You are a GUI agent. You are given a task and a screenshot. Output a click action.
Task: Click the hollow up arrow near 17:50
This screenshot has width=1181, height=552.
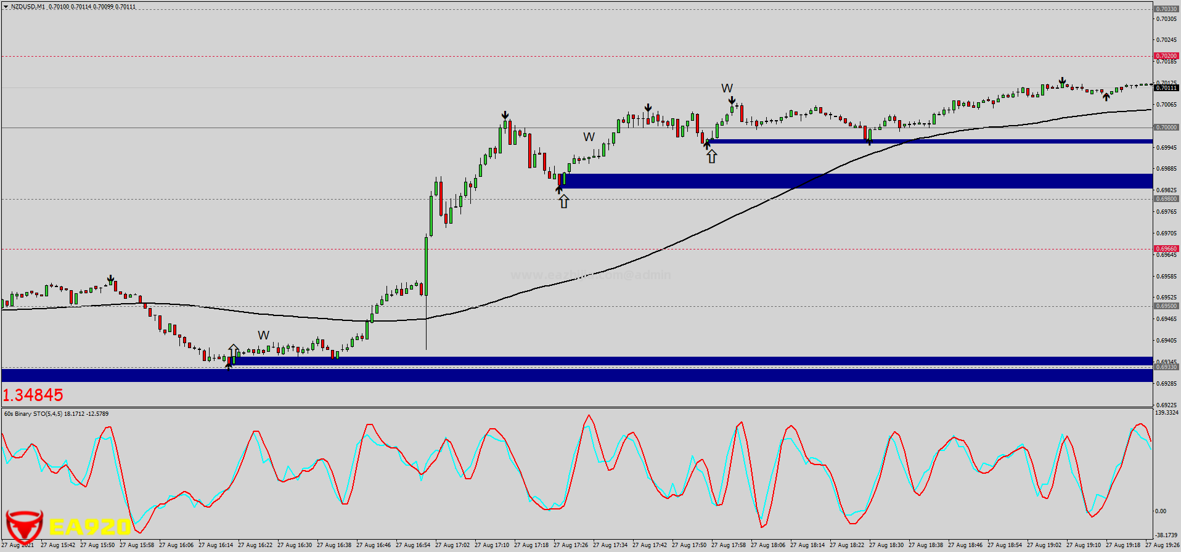712,156
